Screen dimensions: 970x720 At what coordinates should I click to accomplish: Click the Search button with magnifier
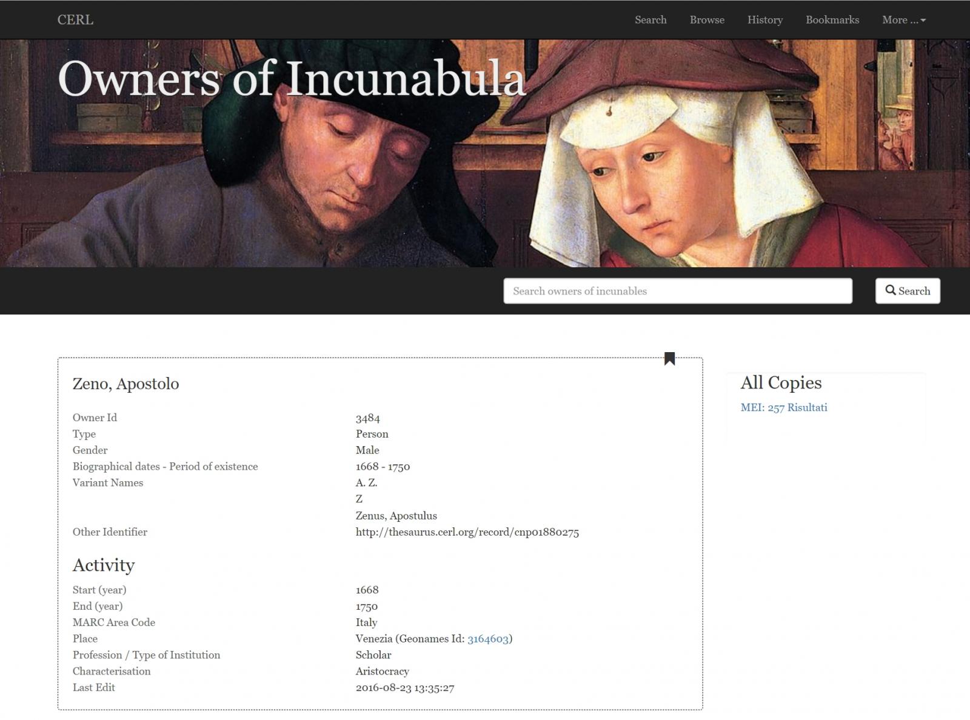pos(908,291)
